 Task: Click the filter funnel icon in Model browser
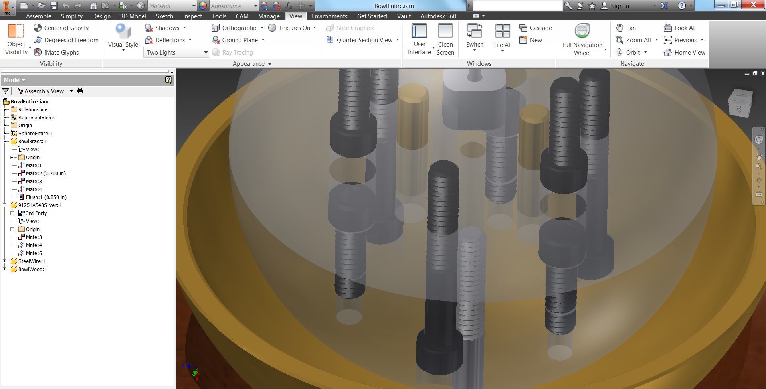6,91
